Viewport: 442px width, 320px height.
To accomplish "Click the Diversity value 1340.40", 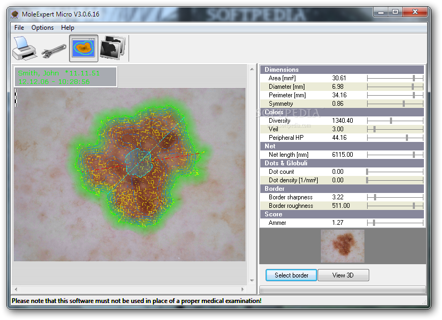I will [x=343, y=121].
